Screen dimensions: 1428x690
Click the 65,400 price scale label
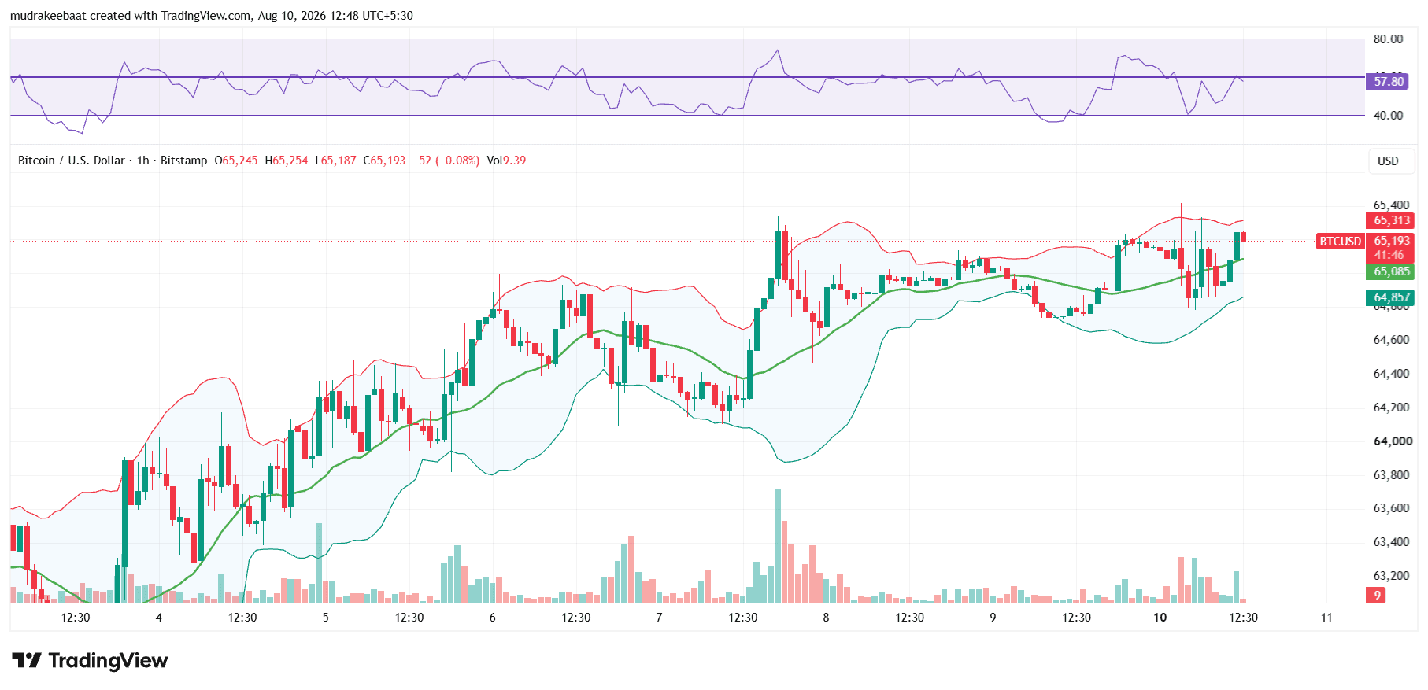point(1391,205)
